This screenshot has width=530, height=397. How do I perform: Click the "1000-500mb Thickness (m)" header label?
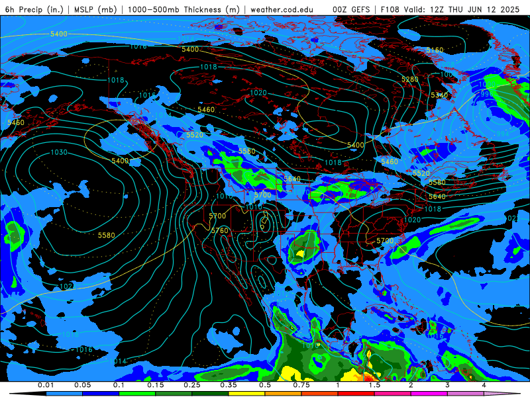click(184, 9)
